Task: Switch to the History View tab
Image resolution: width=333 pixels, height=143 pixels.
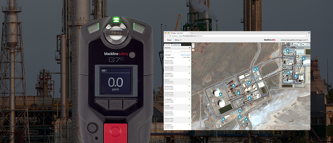Action: click(177, 45)
